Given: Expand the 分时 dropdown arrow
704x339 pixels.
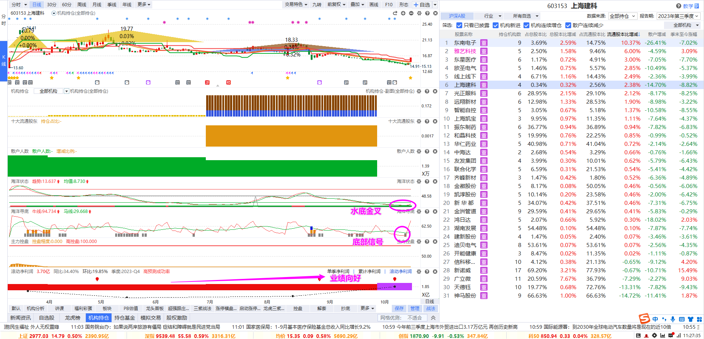Looking at the screenshot, I should 26,5.
